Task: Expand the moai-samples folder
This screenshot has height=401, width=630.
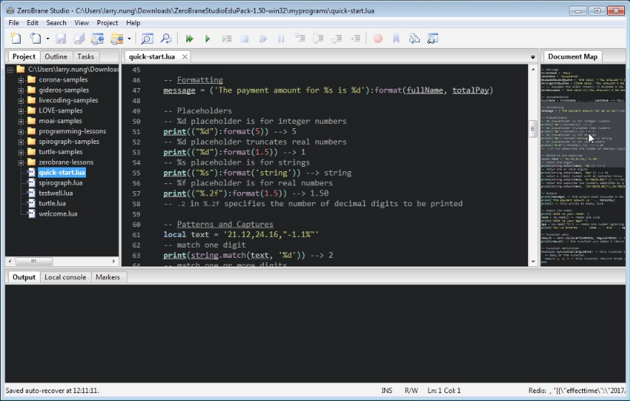Action: point(21,121)
